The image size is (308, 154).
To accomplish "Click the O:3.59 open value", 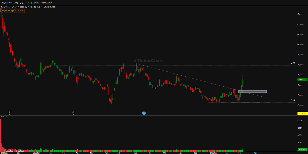I will pyautogui.click(x=33, y=7).
